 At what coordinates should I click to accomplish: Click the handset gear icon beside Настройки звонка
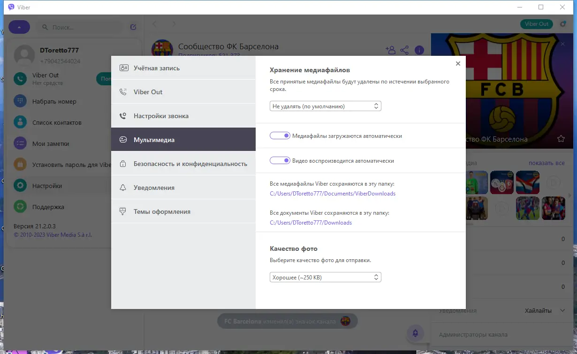click(x=123, y=116)
